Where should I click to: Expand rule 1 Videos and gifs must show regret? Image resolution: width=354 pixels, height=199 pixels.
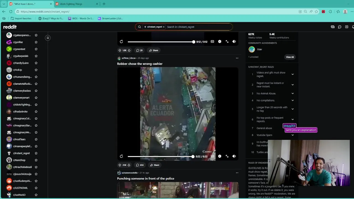[293, 74]
